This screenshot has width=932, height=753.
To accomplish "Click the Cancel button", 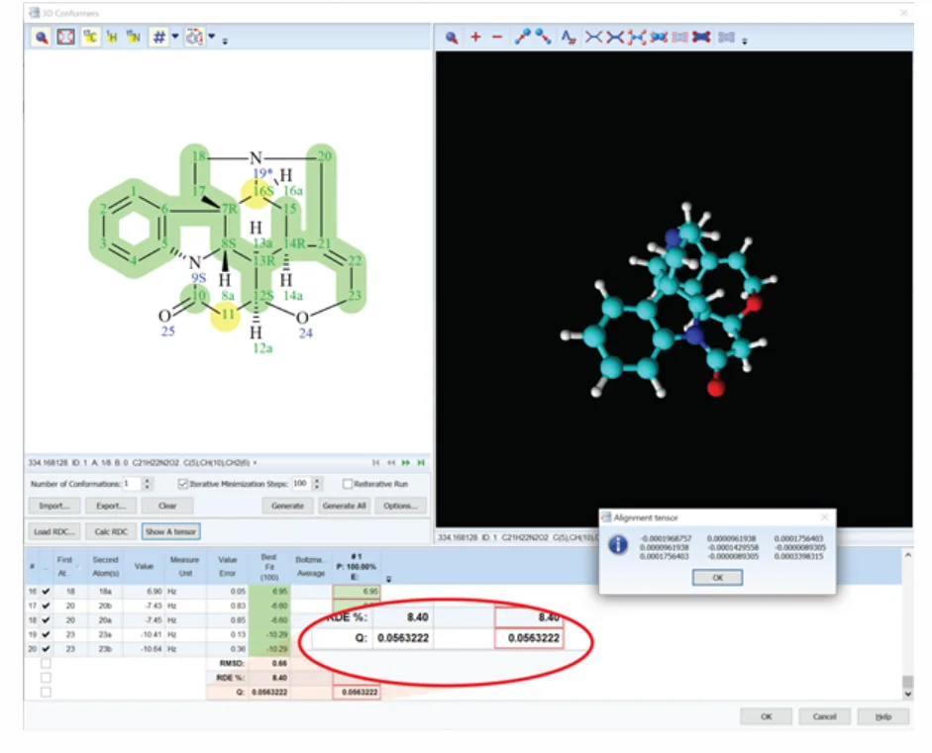I will [x=824, y=716].
